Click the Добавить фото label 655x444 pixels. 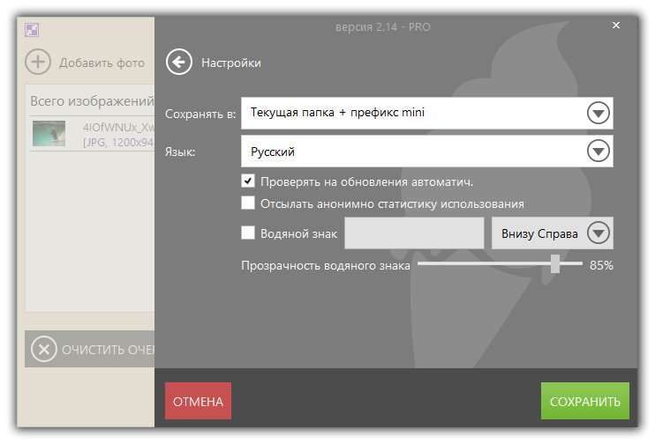[102, 63]
